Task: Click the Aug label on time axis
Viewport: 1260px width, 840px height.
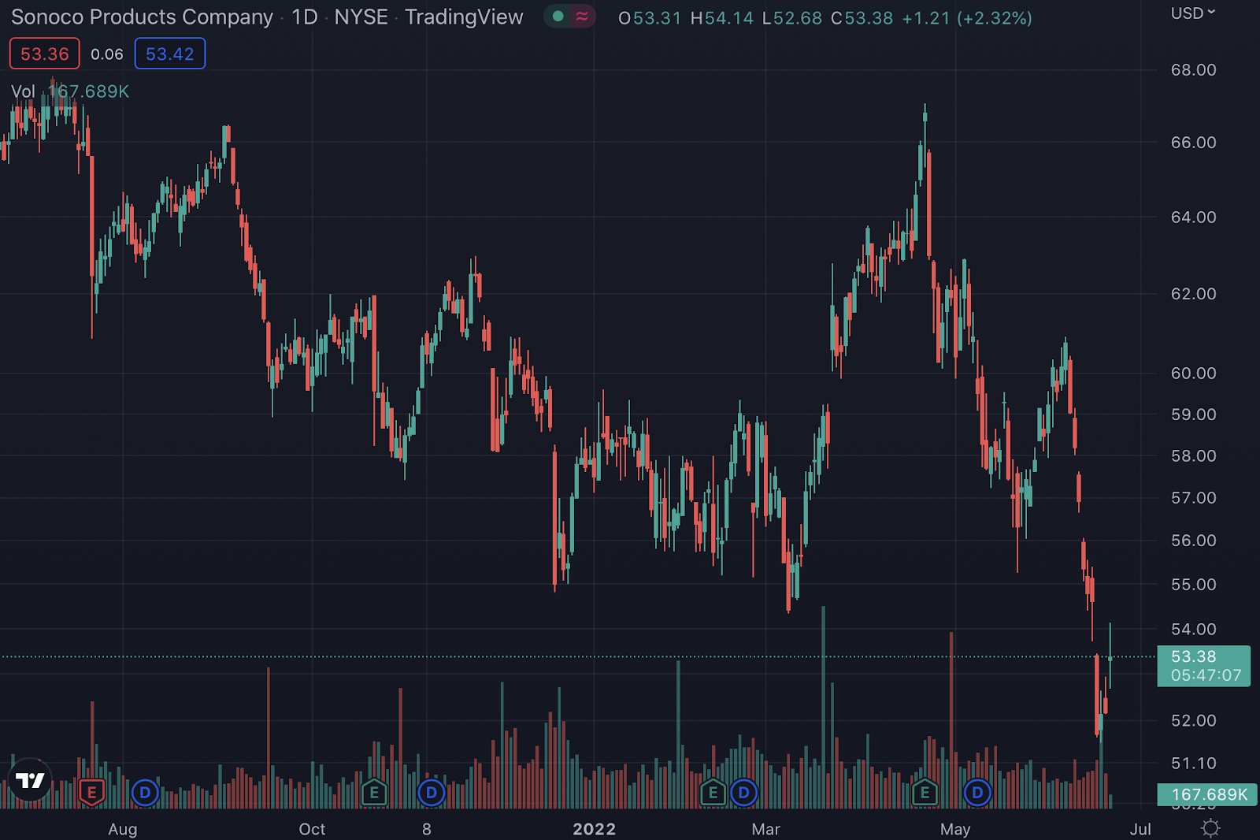Action: [123, 829]
